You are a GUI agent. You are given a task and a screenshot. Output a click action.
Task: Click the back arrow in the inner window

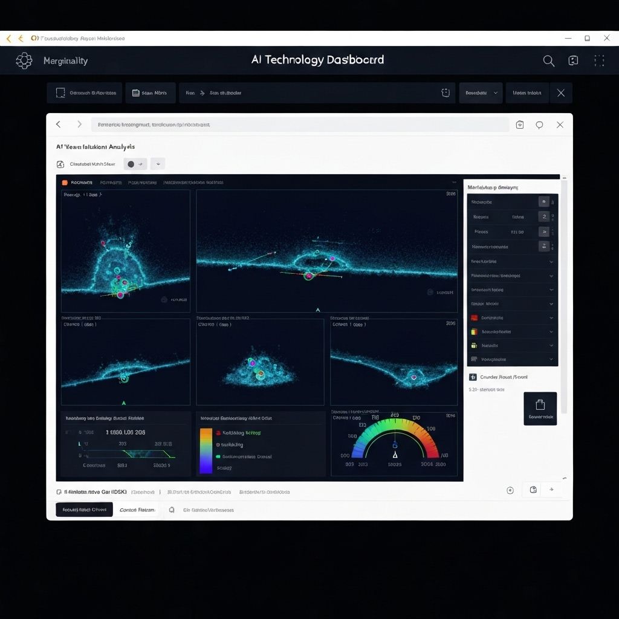pos(58,125)
